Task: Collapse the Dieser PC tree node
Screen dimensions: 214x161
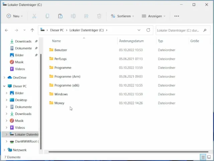Action: (x=4, y=86)
